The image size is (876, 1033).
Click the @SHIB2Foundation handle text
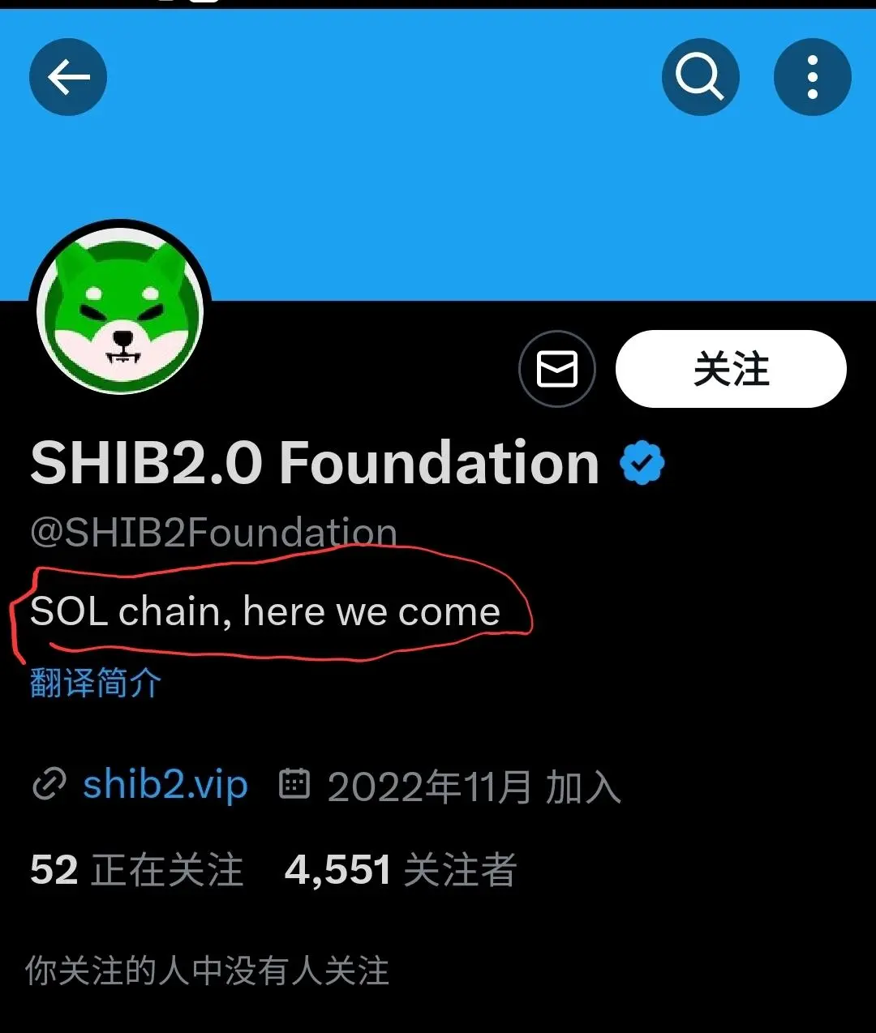213,533
